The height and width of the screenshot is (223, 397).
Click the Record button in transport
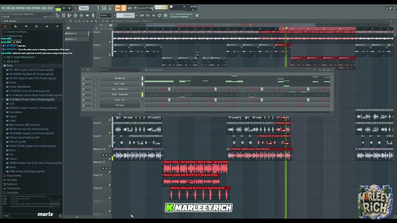75,8
